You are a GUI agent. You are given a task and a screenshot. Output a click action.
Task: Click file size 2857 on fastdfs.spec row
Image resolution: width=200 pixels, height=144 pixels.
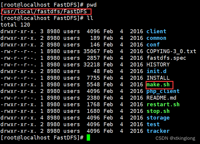93,58
